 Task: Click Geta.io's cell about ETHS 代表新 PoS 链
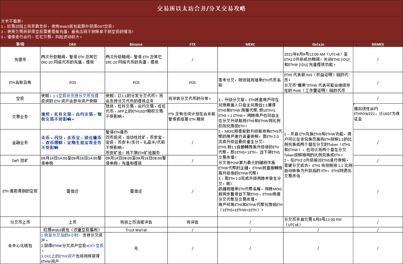318,83
